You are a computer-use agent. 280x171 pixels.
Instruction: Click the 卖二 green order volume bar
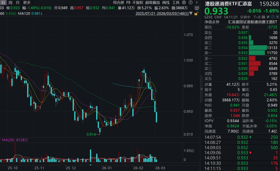pos(258,48)
